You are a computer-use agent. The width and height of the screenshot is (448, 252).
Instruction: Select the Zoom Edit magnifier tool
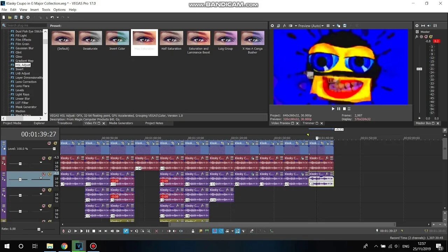(148, 231)
